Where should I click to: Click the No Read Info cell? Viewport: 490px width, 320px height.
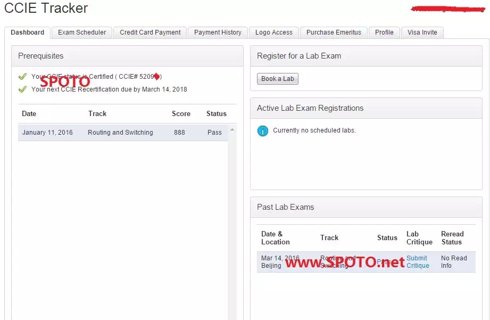454,262
